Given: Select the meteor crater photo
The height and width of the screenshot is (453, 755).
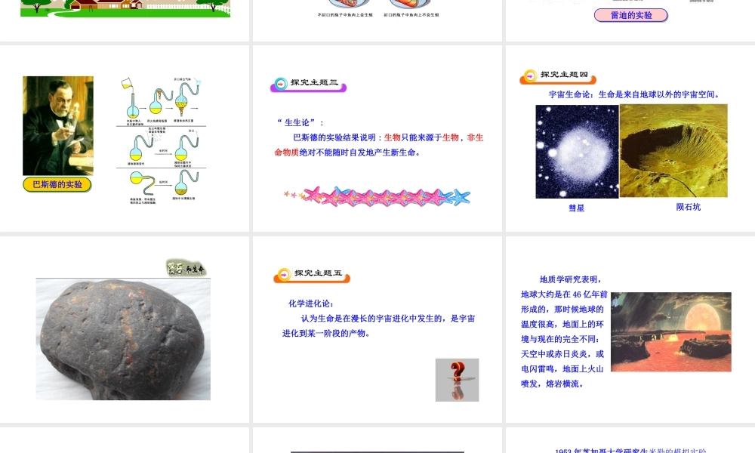Looking at the screenshot, I should [673, 151].
